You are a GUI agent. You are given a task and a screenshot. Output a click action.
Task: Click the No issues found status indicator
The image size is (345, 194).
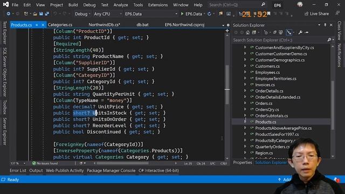(x=45, y=163)
